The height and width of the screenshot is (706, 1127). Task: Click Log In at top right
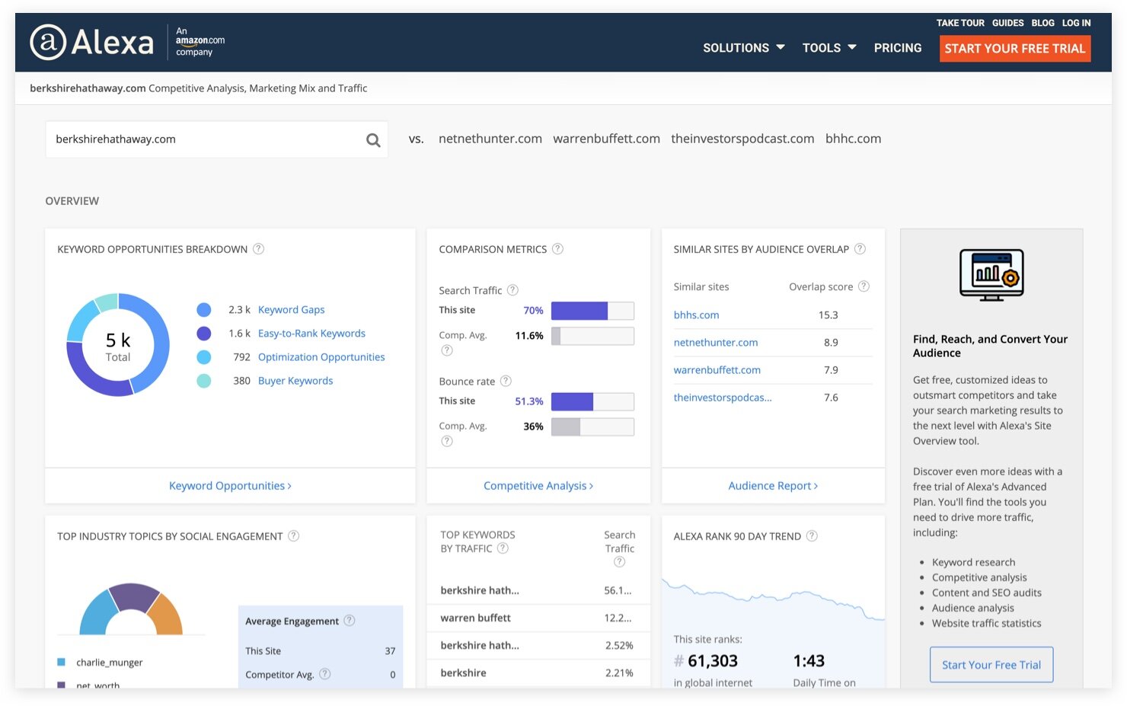tap(1076, 23)
